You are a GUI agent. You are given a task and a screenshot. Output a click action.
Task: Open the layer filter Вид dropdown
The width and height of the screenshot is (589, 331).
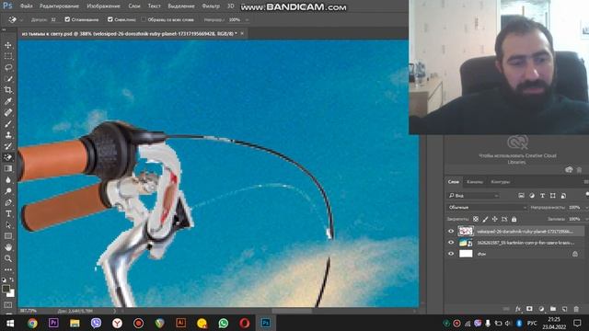click(473, 196)
